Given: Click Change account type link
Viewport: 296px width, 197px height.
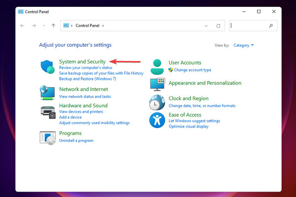Looking at the screenshot, I should point(192,70).
